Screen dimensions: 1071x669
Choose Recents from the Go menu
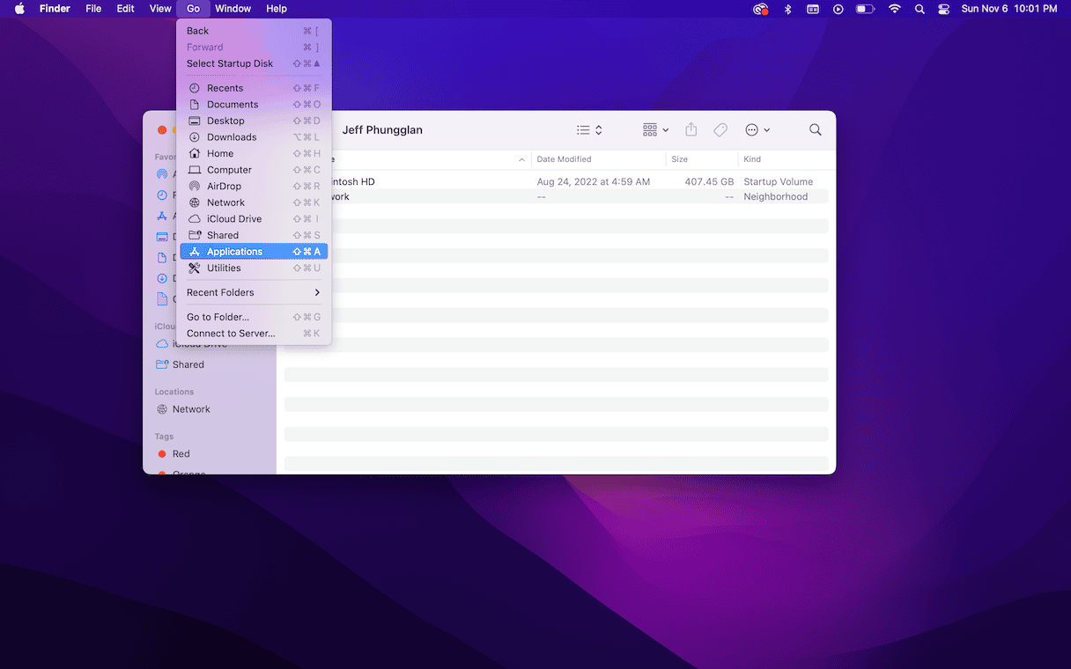(x=254, y=88)
